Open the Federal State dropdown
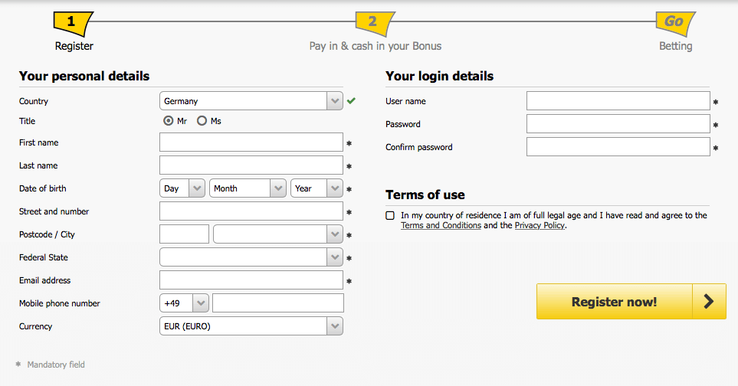Image resolution: width=738 pixels, height=386 pixels. coord(251,257)
